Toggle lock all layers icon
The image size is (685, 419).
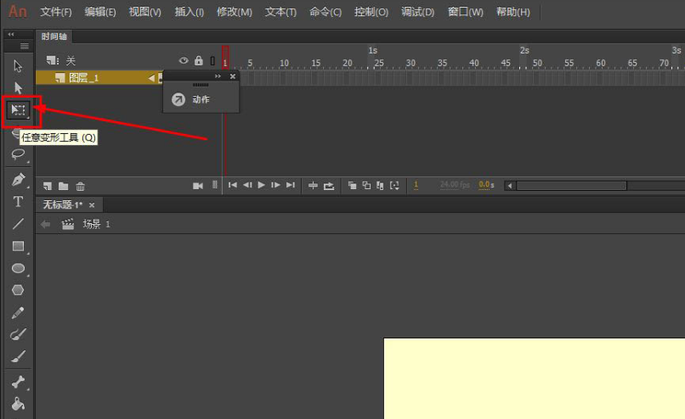point(199,60)
